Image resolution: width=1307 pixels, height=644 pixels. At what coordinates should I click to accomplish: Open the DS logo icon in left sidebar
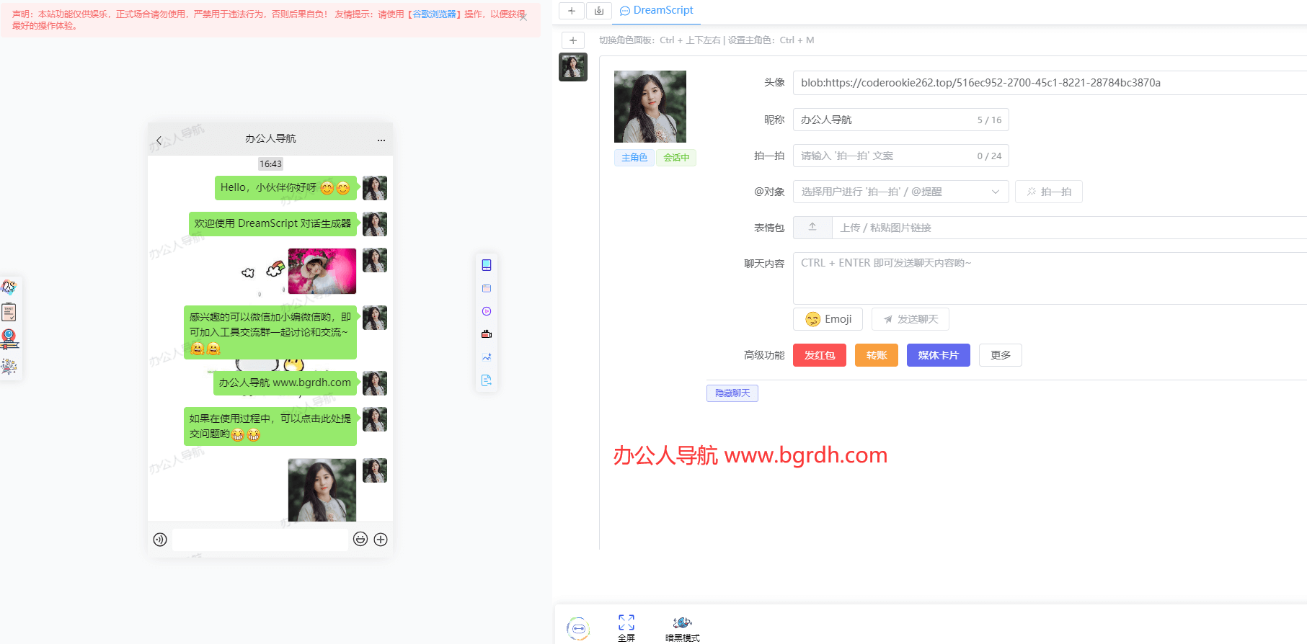click(x=9, y=287)
